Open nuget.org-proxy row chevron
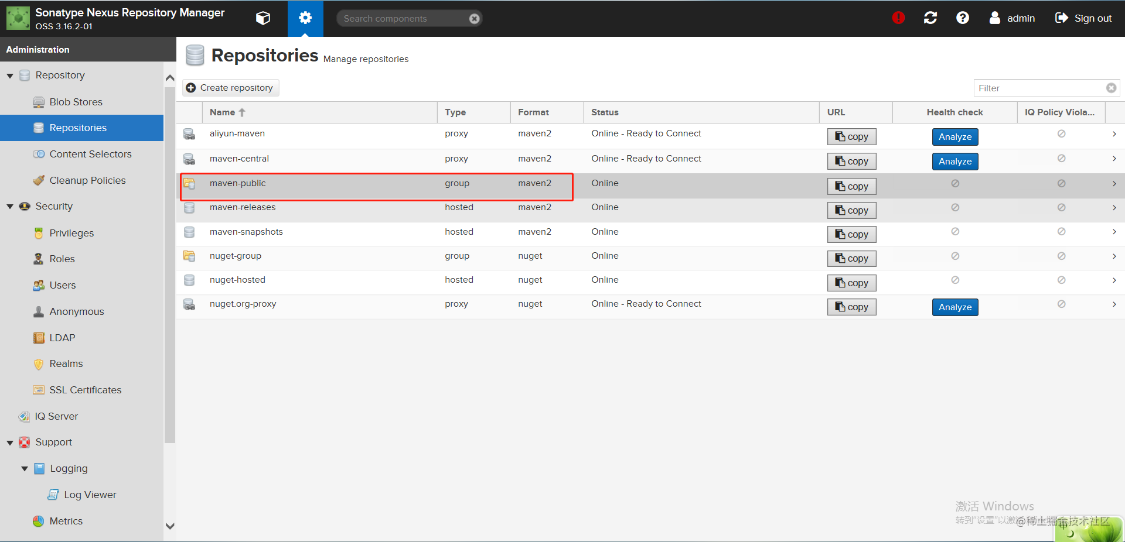Image resolution: width=1125 pixels, height=542 pixels. click(1114, 304)
